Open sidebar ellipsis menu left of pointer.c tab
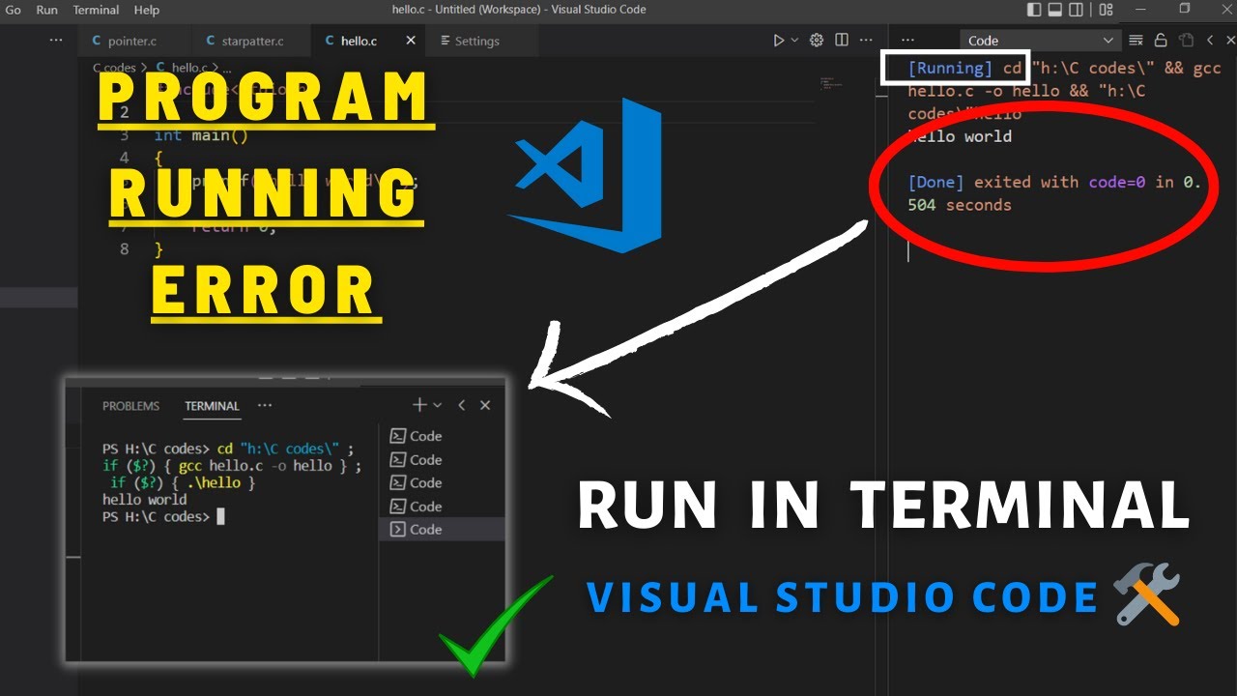 click(56, 41)
